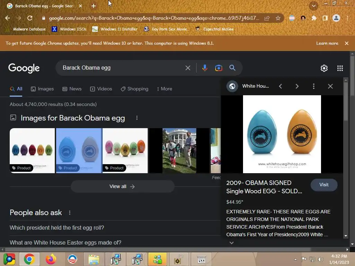
Task: Clear the search box with X icon
Action: 188,68
